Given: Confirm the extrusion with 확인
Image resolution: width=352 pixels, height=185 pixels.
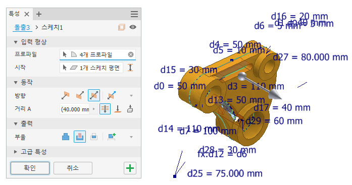Looking at the screenshot, I should 30,168.
